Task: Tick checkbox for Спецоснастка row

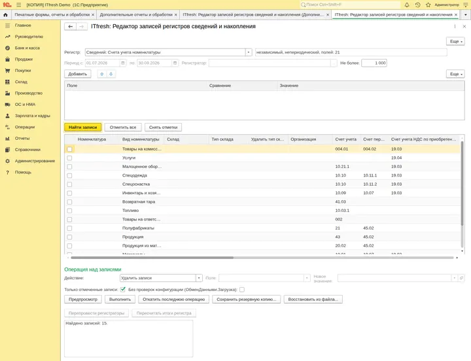Action: (69, 184)
